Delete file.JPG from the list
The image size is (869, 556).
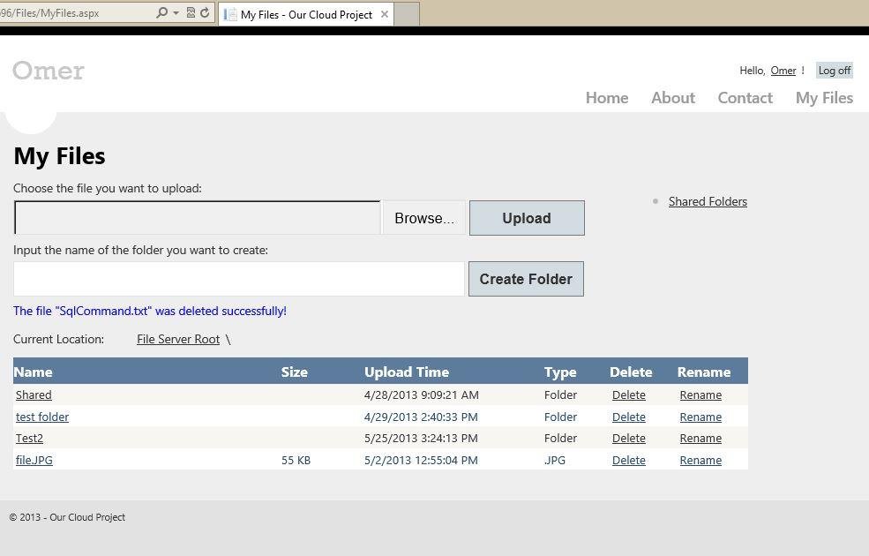click(x=628, y=460)
